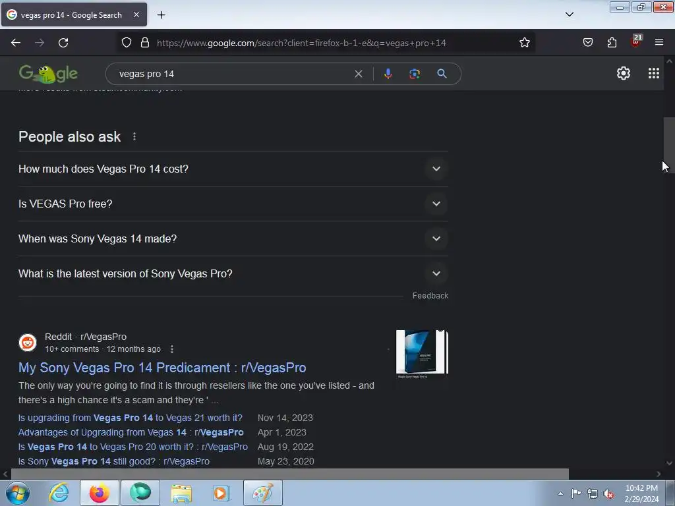Viewport: 675px width, 506px height.
Task: Open 'Is Sony Vegas Pro 14 still good?' link
Action: [x=114, y=461]
